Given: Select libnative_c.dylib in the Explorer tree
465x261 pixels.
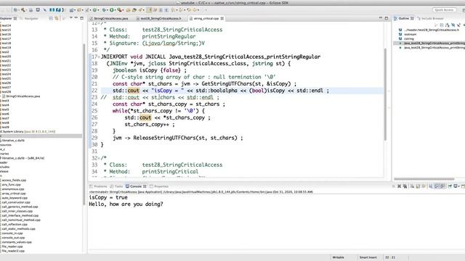Looking at the screenshot, I should (12, 140).
